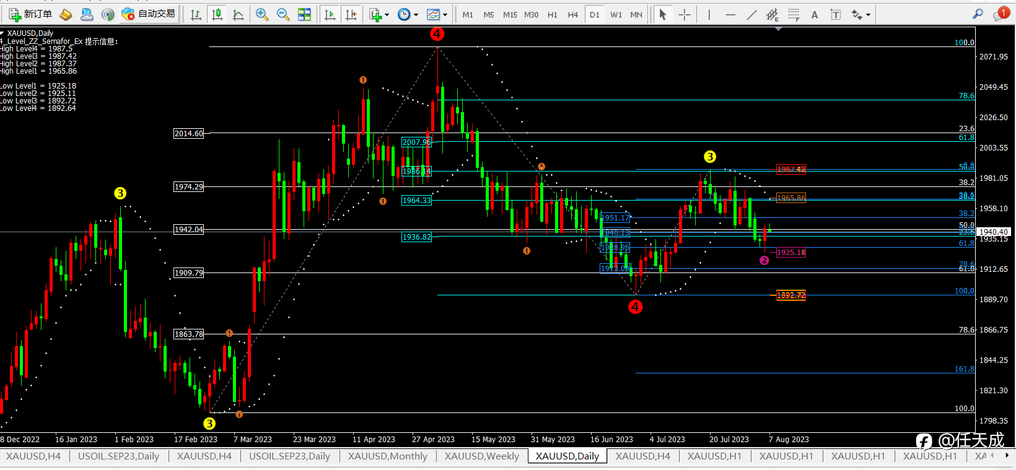Click the 1964.33 cyan price label
The height and width of the screenshot is (470, 1016).
pos(416,200)
